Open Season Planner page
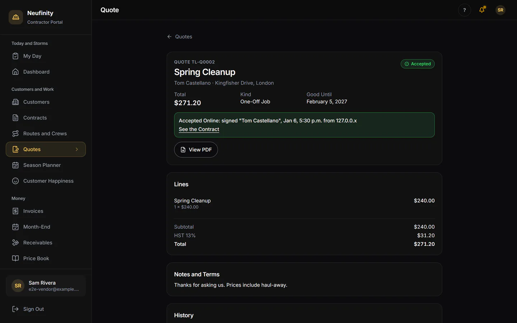Screen dimensions: 517x323 [46, 165]
